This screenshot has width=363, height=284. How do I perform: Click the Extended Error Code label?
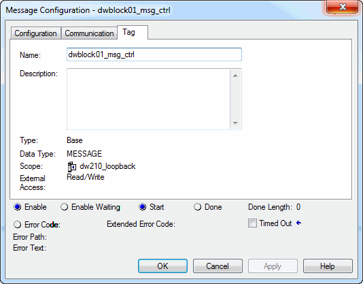pyautogui.click(x=141, y=224)
